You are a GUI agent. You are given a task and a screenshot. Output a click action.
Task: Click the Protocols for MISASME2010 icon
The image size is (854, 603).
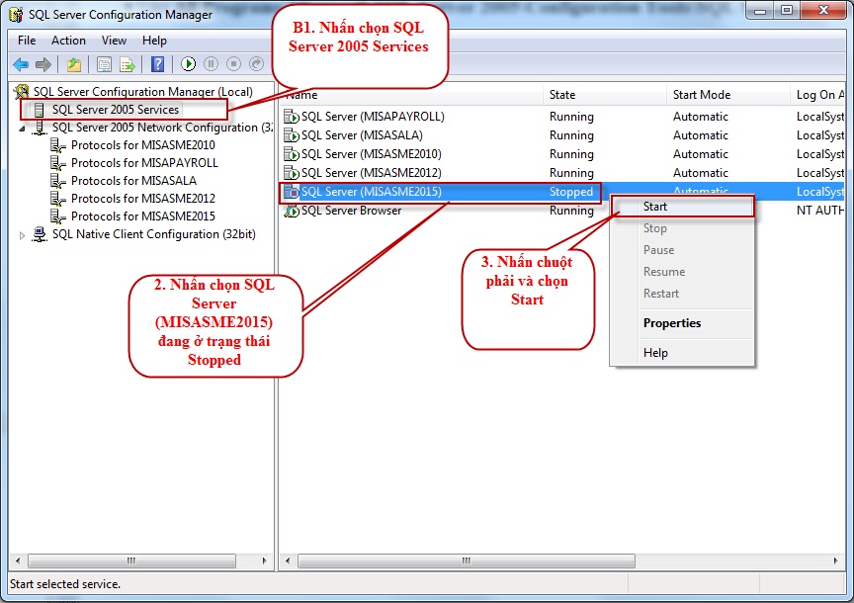tap(57, 145)
